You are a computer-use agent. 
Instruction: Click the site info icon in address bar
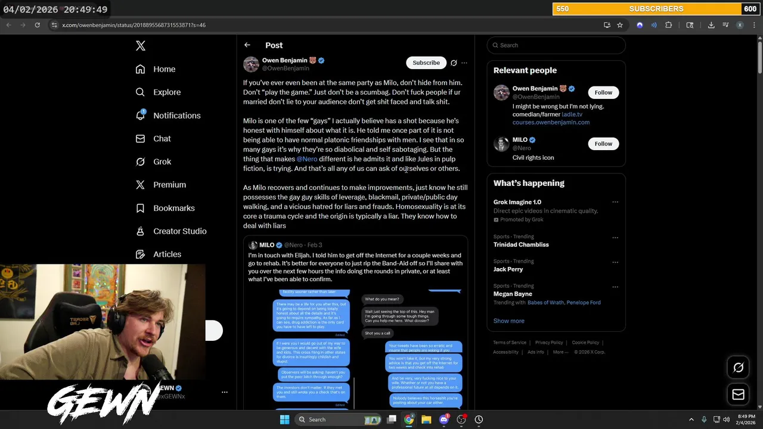54,25
